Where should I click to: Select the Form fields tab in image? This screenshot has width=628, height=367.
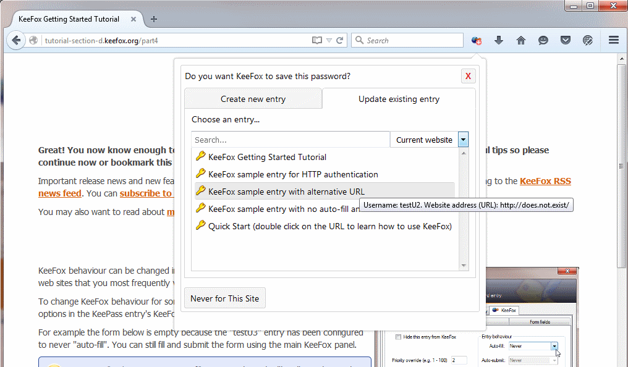540,322
